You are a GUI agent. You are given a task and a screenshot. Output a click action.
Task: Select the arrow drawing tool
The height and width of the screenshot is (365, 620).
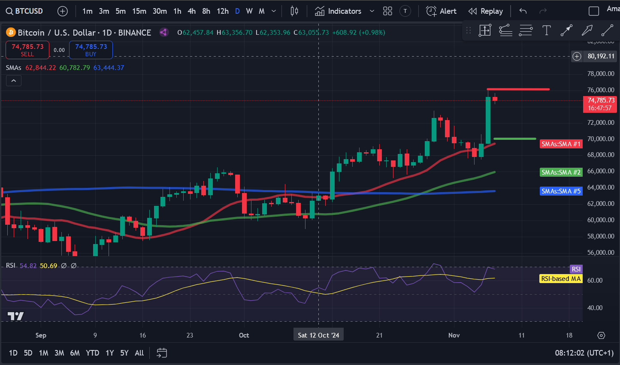(587, 30)
